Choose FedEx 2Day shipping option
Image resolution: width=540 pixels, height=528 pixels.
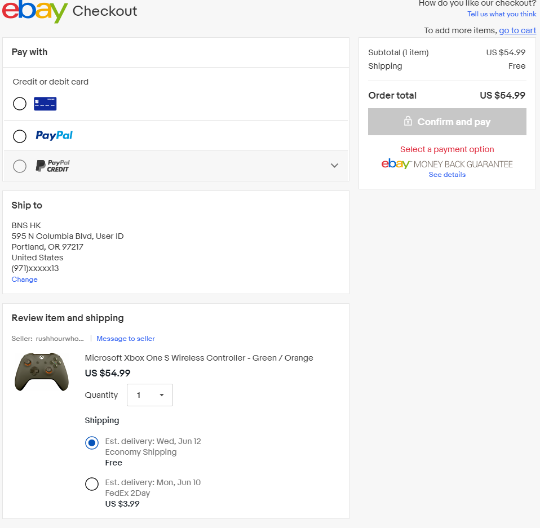pyautogui.click(x=92, y=484)
